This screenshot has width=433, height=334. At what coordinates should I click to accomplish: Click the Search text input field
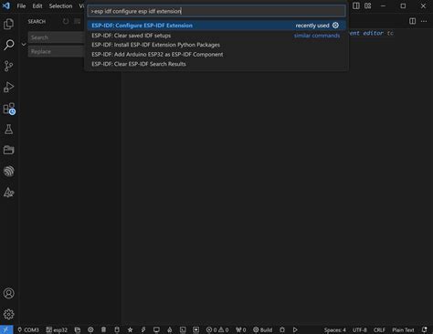[57, 37]
